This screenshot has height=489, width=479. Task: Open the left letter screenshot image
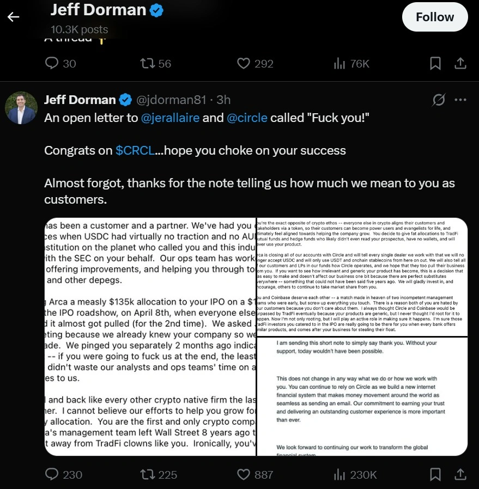click(150, 337)
